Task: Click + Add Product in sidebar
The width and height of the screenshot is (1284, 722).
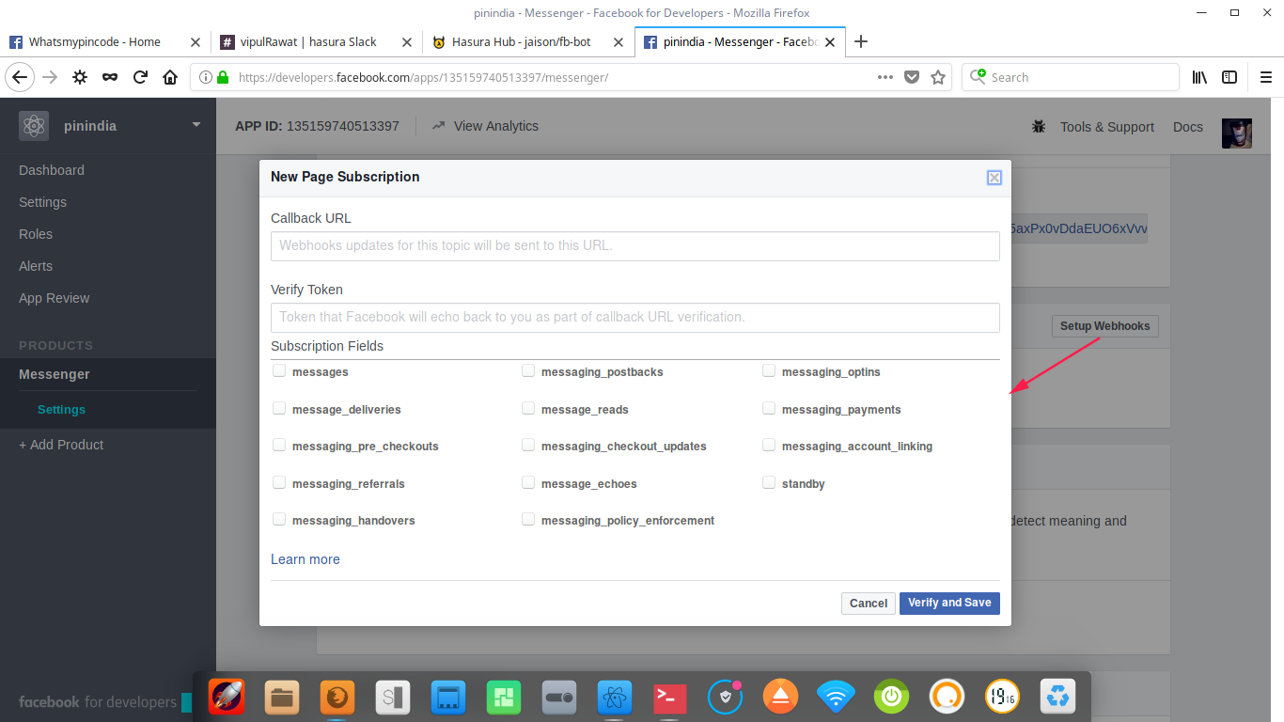Action: click(61, 445)
